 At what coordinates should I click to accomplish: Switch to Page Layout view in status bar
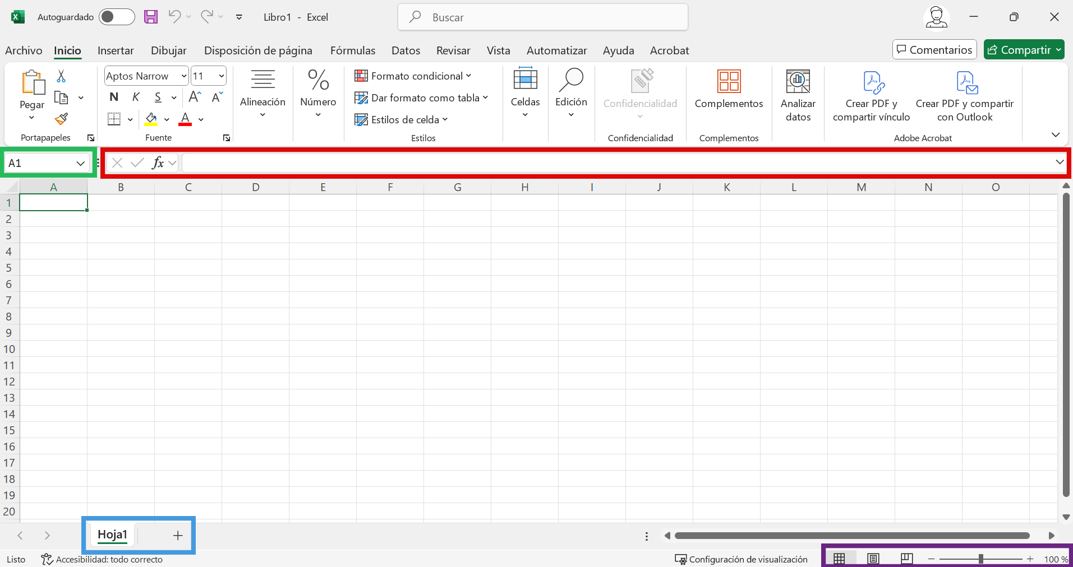(873, 559)
